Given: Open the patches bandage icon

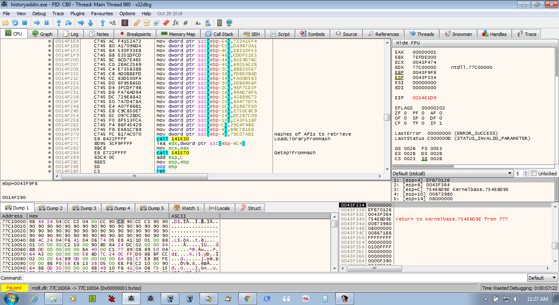Looking at the screenshot, I should (137, 23).
